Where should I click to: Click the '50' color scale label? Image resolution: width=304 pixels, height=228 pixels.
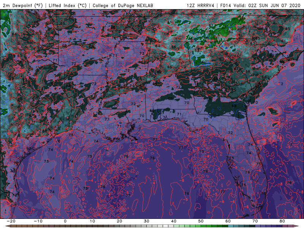tap(201, 221)
